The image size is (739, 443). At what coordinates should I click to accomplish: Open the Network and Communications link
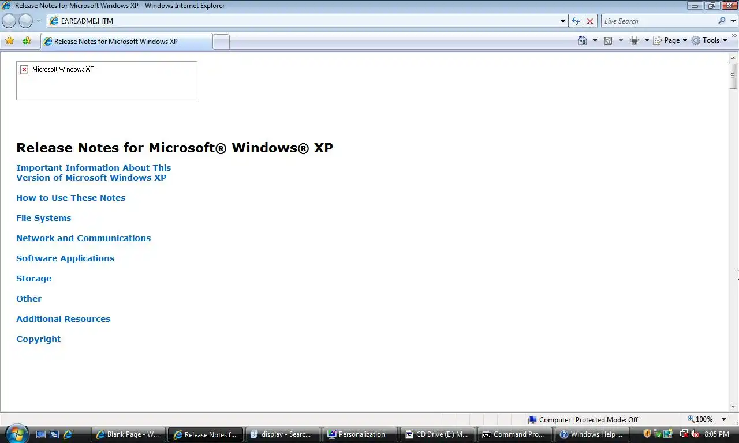coord(83,238)
